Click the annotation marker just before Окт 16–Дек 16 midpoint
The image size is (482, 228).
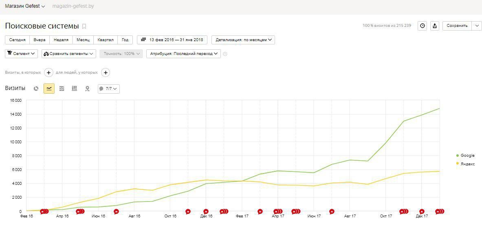click(x=188, y=211)
